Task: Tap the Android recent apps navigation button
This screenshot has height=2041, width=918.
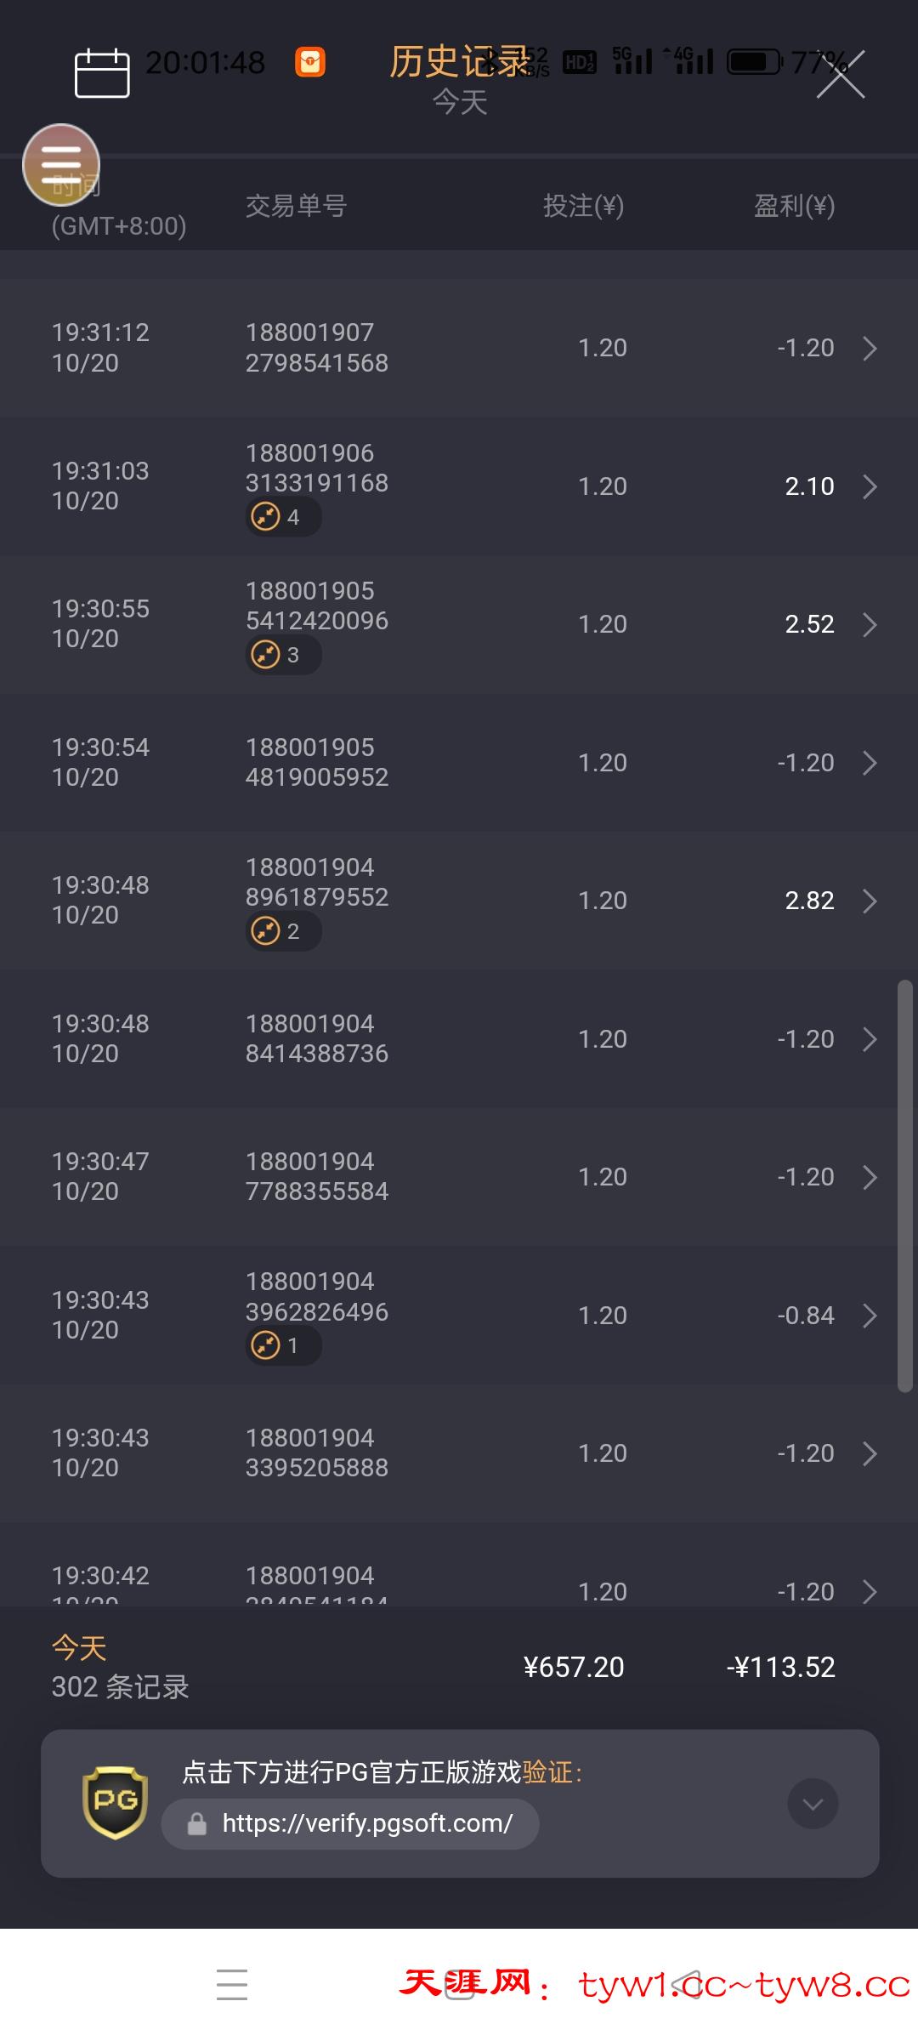Action: pos(232,1984)
